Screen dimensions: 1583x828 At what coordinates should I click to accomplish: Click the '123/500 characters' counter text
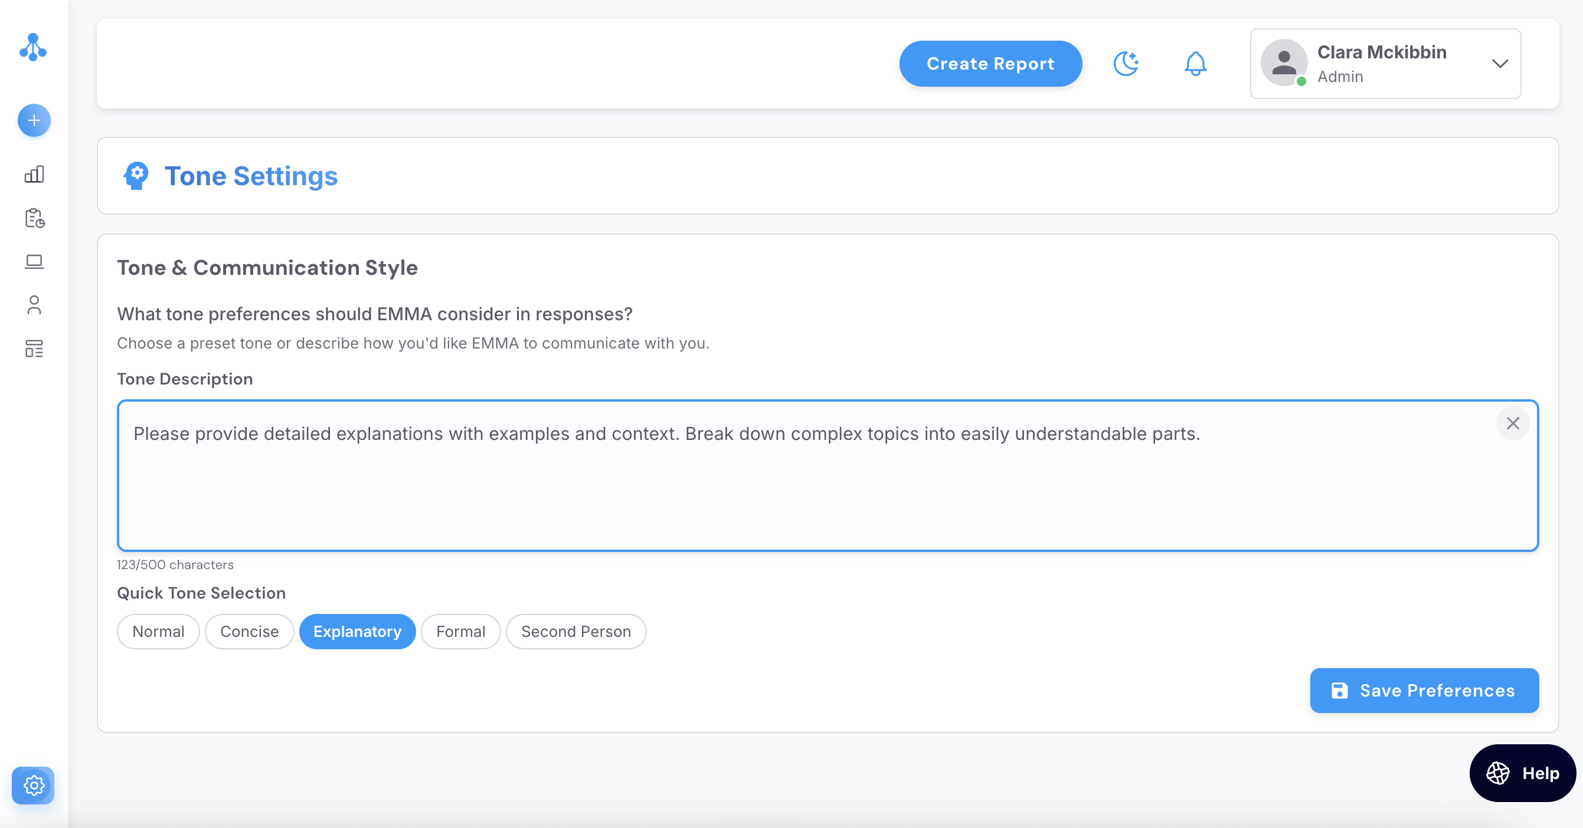pos(175,565)
